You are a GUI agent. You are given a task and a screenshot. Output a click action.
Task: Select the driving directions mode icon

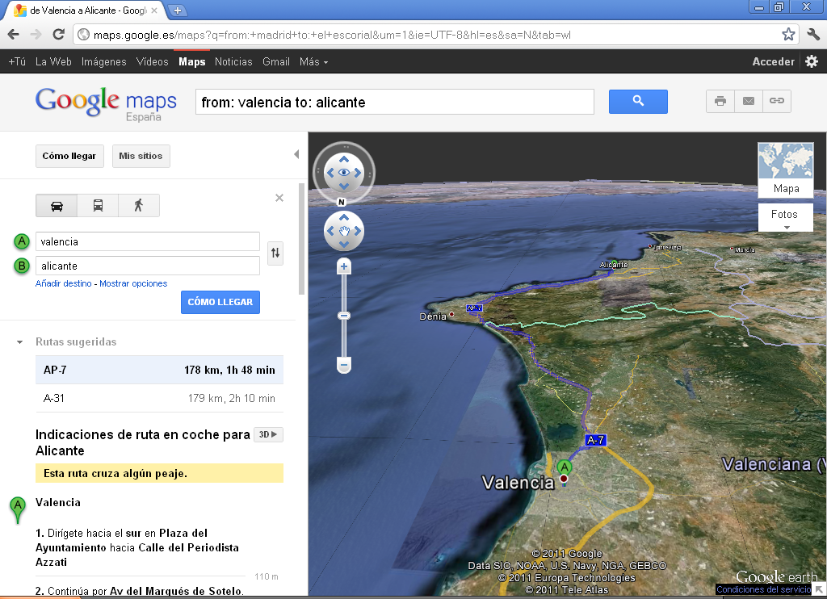coord(57,205)
